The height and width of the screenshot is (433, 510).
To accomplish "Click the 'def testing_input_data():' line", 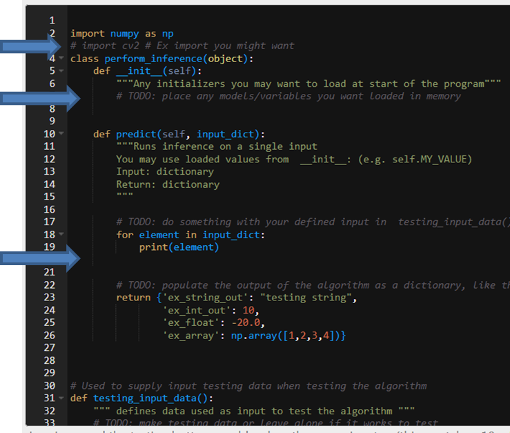I will coord(141,398).
